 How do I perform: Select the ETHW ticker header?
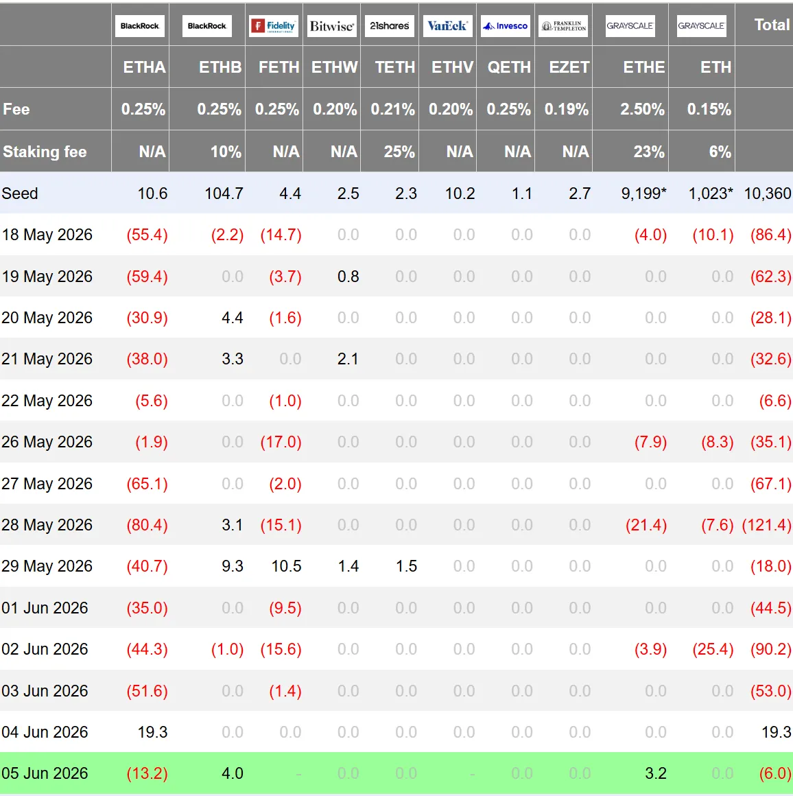[334, 67]
